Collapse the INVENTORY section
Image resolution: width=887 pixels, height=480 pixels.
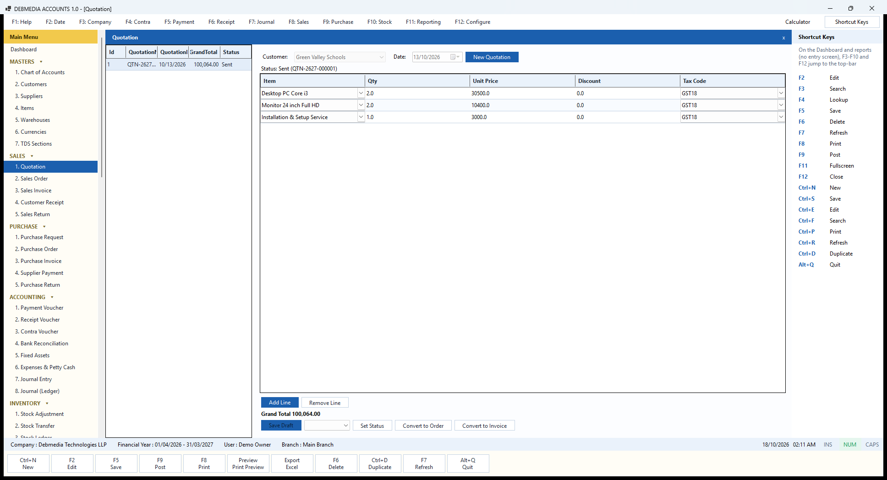coord(47,404)
